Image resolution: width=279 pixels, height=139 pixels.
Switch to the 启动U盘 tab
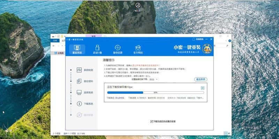click(x=97, y=49)
